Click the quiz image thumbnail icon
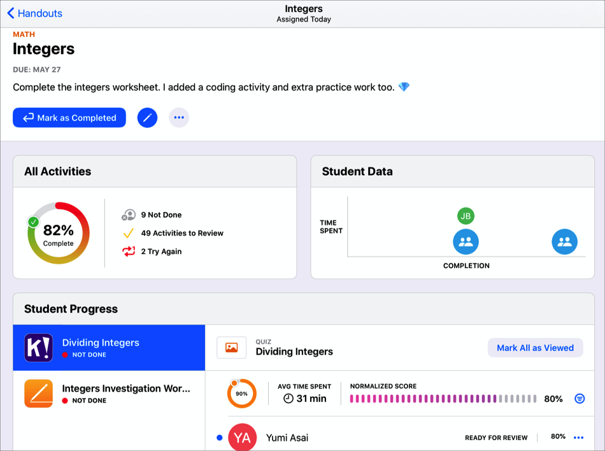605x451 pixels. pos(231,348)
